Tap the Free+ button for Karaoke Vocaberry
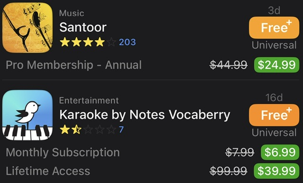The height and width of the screenshot is (183, 303). point(274,115)
